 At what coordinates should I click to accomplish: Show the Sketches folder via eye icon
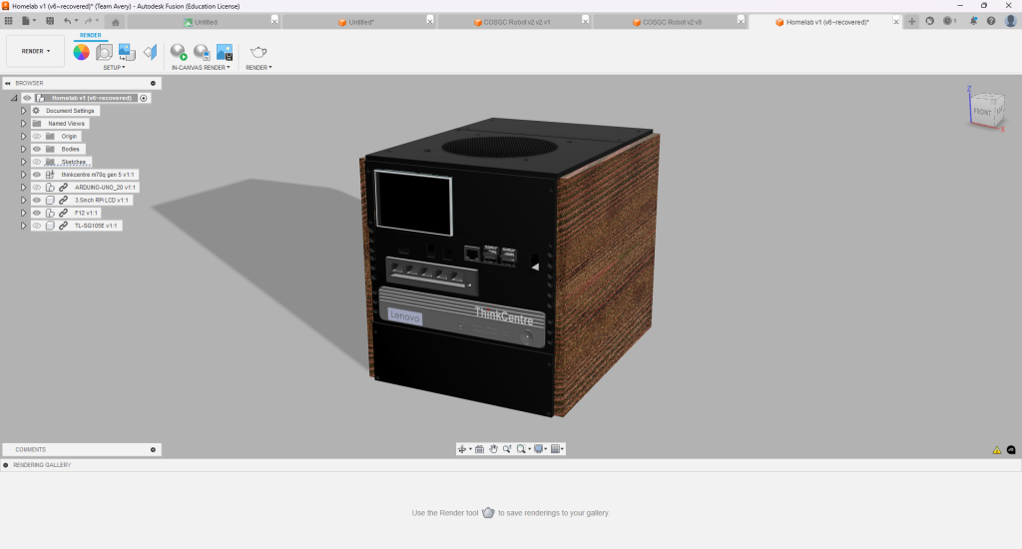tap(37, 162)
